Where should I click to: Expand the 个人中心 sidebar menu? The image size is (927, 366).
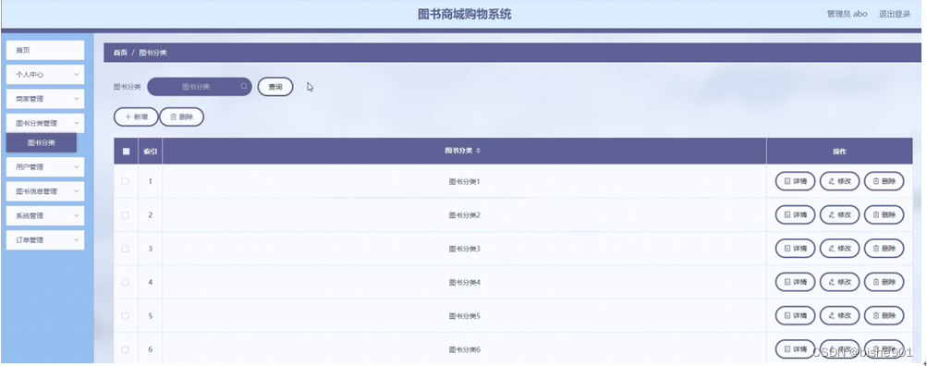pyautogui.click(x=45, y=75)
